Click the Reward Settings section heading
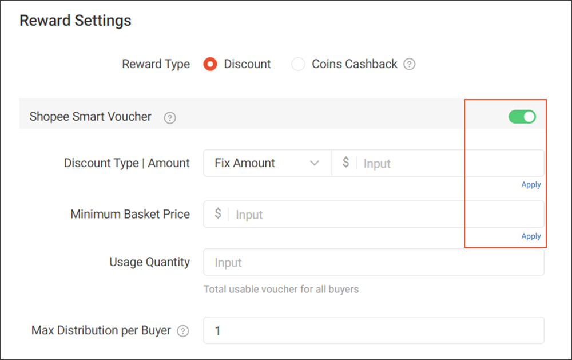This screenshot has height=360, width=572. [75, 21]
